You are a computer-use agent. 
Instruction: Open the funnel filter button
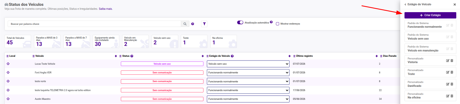[x=204, y=24]
